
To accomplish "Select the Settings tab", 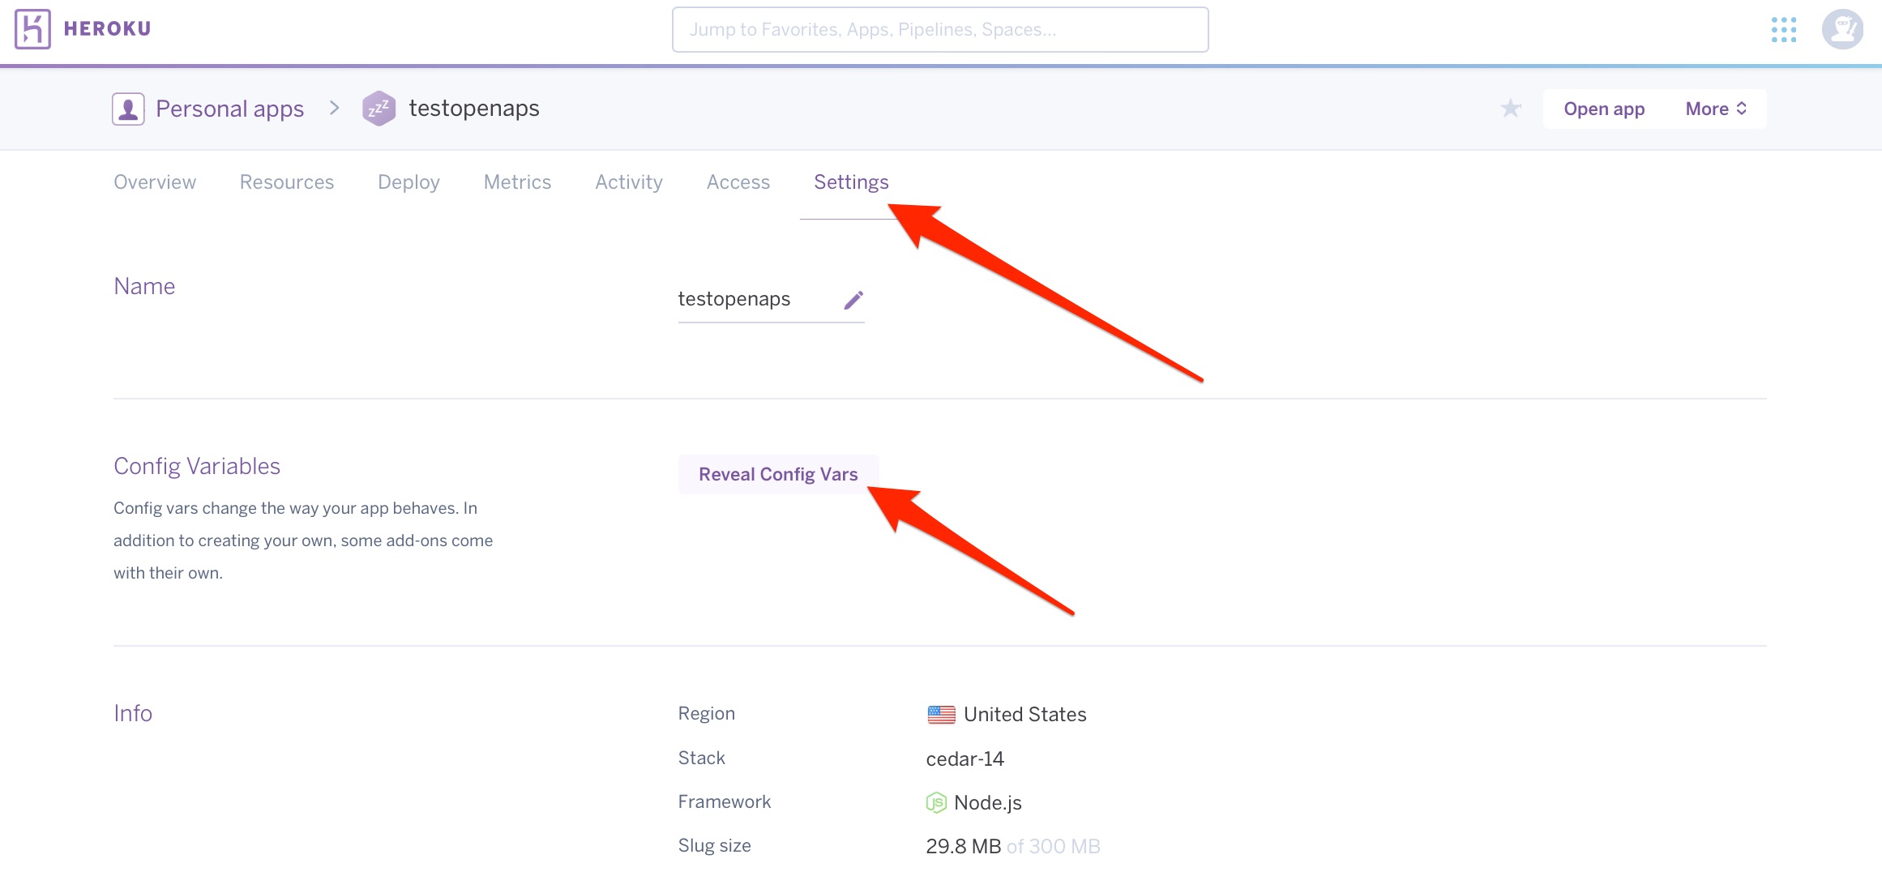I will (x=851, y=182).
